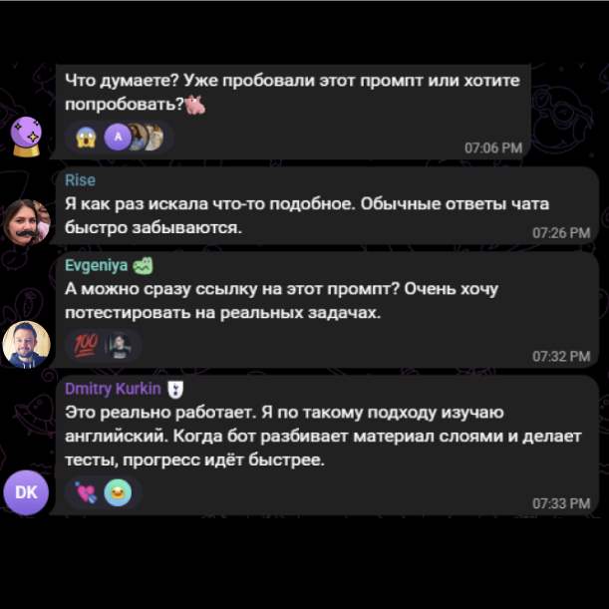This screenshot has width=609, height=609.
Task: Click the 100 points reaction emoji
Action: (x=86, y=346)
